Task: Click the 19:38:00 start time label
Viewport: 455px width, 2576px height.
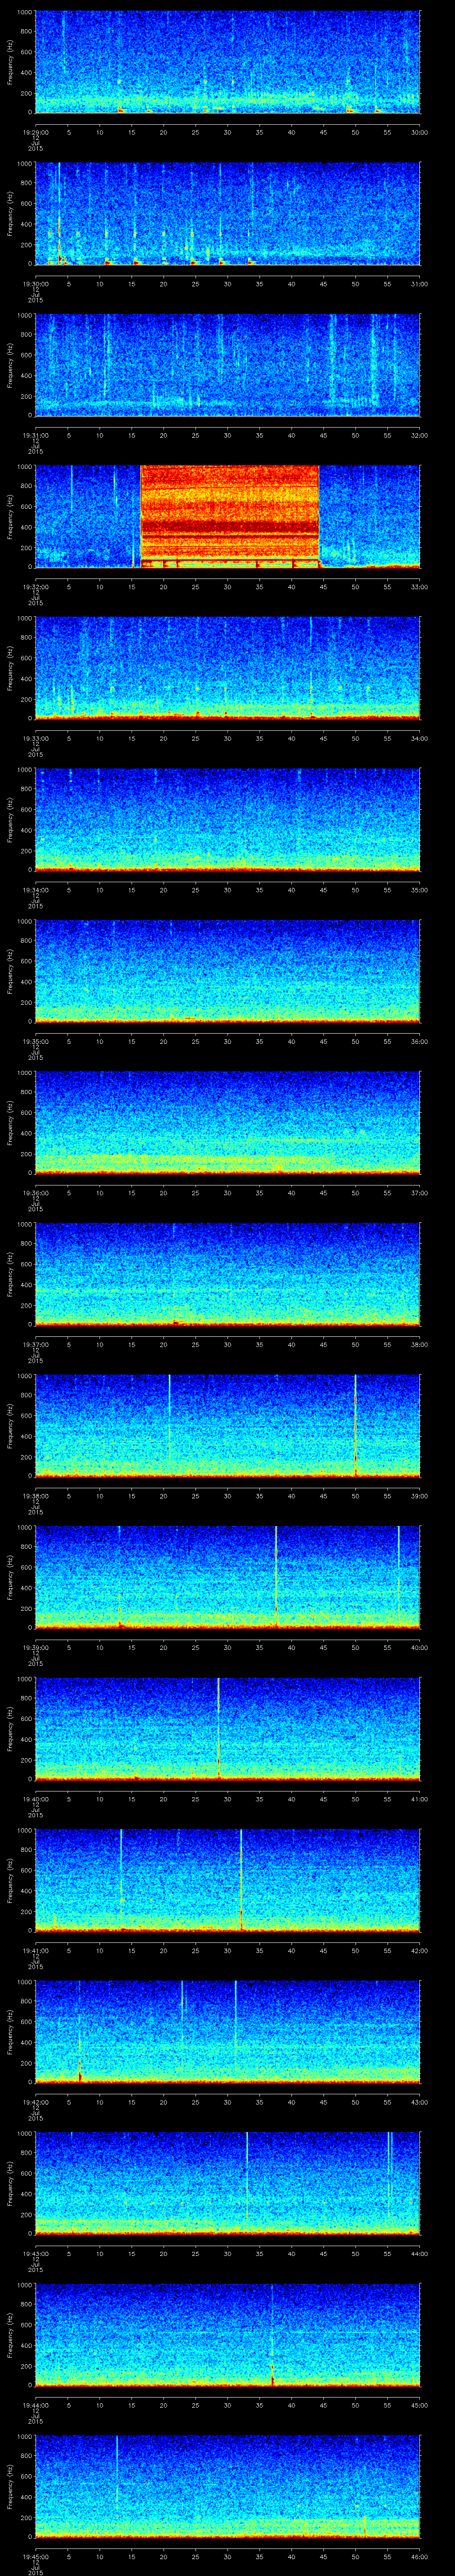Action: click(35, 1496)
